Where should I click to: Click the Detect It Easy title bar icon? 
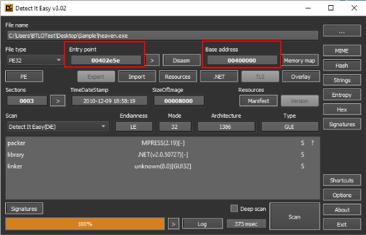point(9,8)
